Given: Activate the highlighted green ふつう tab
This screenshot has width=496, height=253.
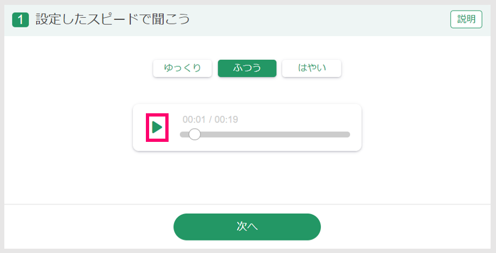Looking at the screenshot, I should pos(247,68).
